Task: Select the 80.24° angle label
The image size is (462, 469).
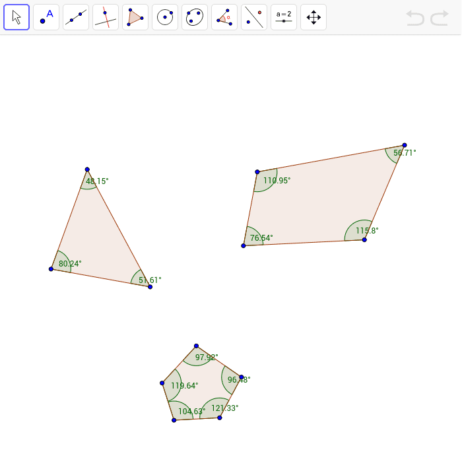Action: pos(70,264)
